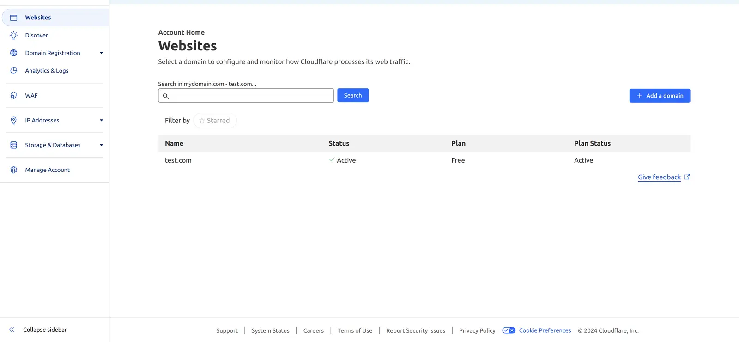
Task: Click the Add a domain button
Action: point(660,96)
